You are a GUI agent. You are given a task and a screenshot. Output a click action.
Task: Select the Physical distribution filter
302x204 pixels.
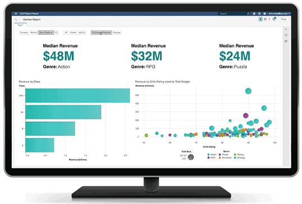point(117,33)
